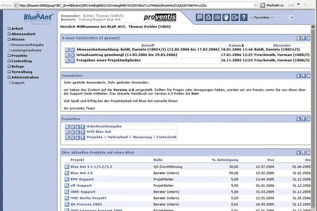Click the head profile icon in toolbar
This screenshot has height=211, width=317.
pos(226,17)
